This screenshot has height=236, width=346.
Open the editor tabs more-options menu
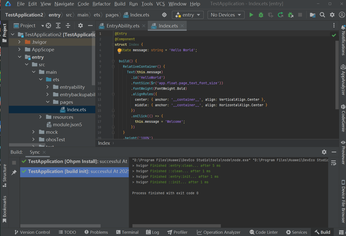click(334, 25)
